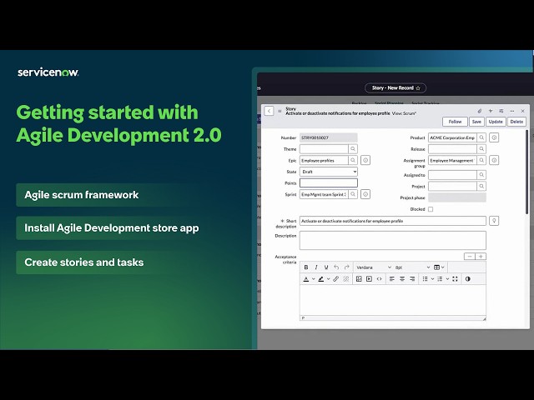Click into the Points field
Viewport: 534px width, 400px height.
329,183
